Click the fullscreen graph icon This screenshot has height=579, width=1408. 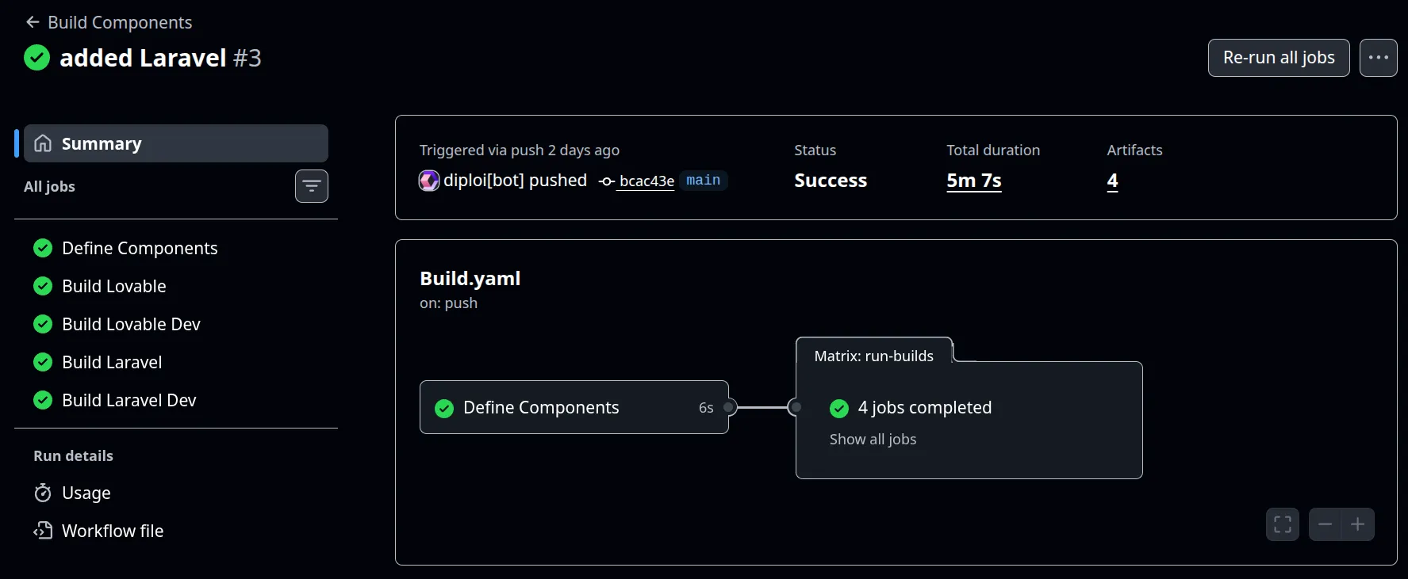(x=1283, y=524)
